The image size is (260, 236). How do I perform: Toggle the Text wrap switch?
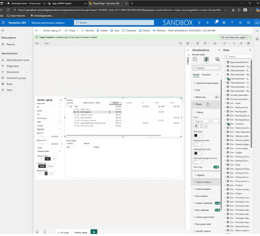[x=216, y=167]
